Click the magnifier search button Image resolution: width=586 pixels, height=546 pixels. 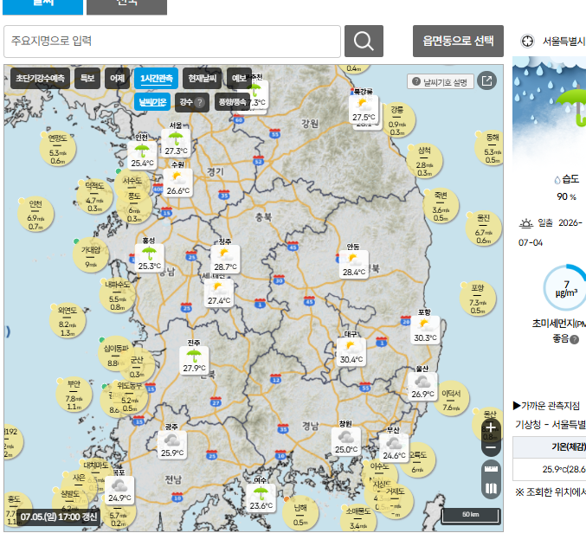coord(364,42)
